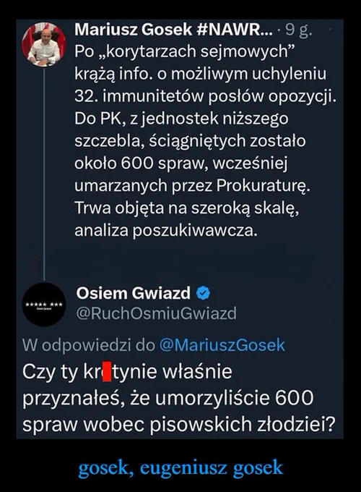Click the Mariusz Gosek display name
Screen dimensions: 361x492
click(x=134, y=30)
